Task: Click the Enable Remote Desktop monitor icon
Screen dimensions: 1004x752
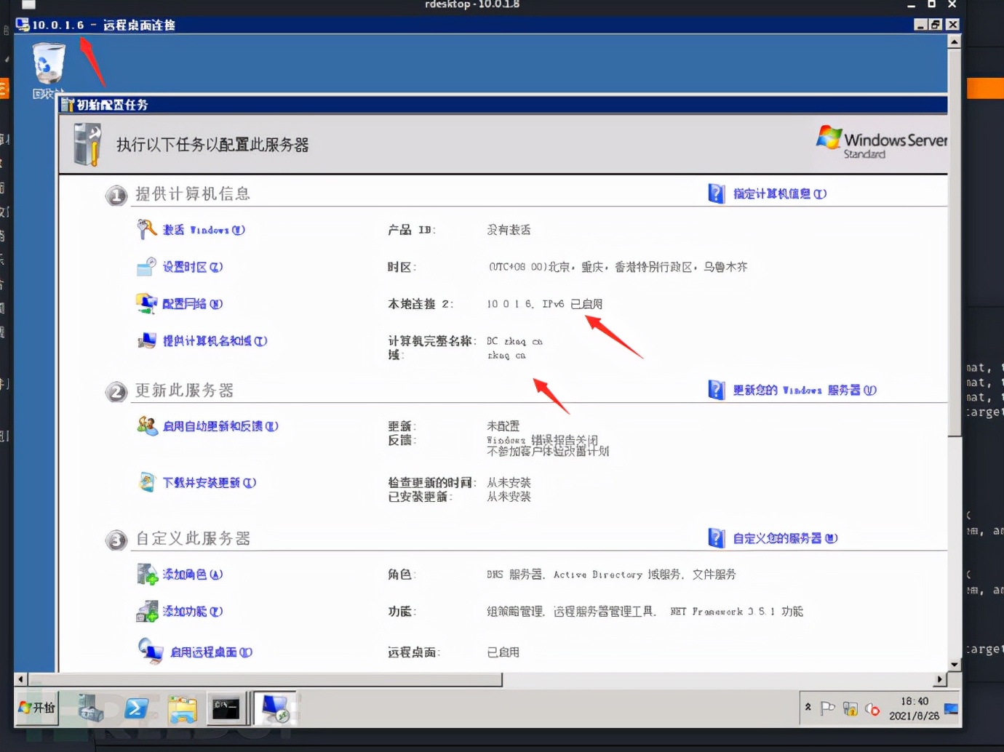Action: 151,652
